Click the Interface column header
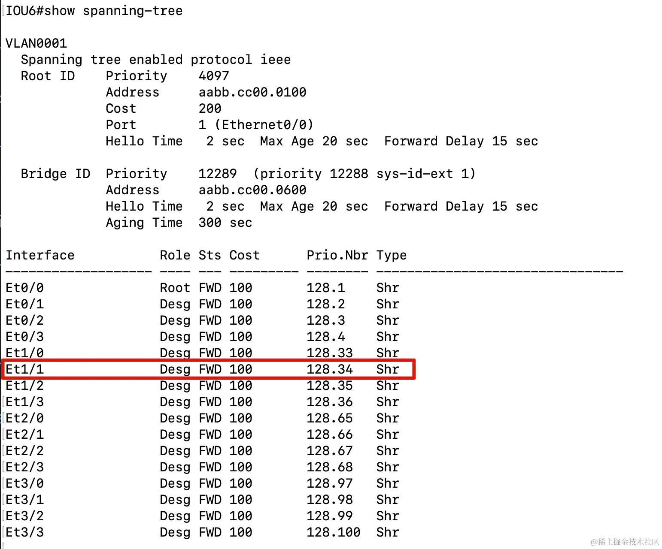The height and width of the screenshot is (549, 662). click(x=40, y=255)
